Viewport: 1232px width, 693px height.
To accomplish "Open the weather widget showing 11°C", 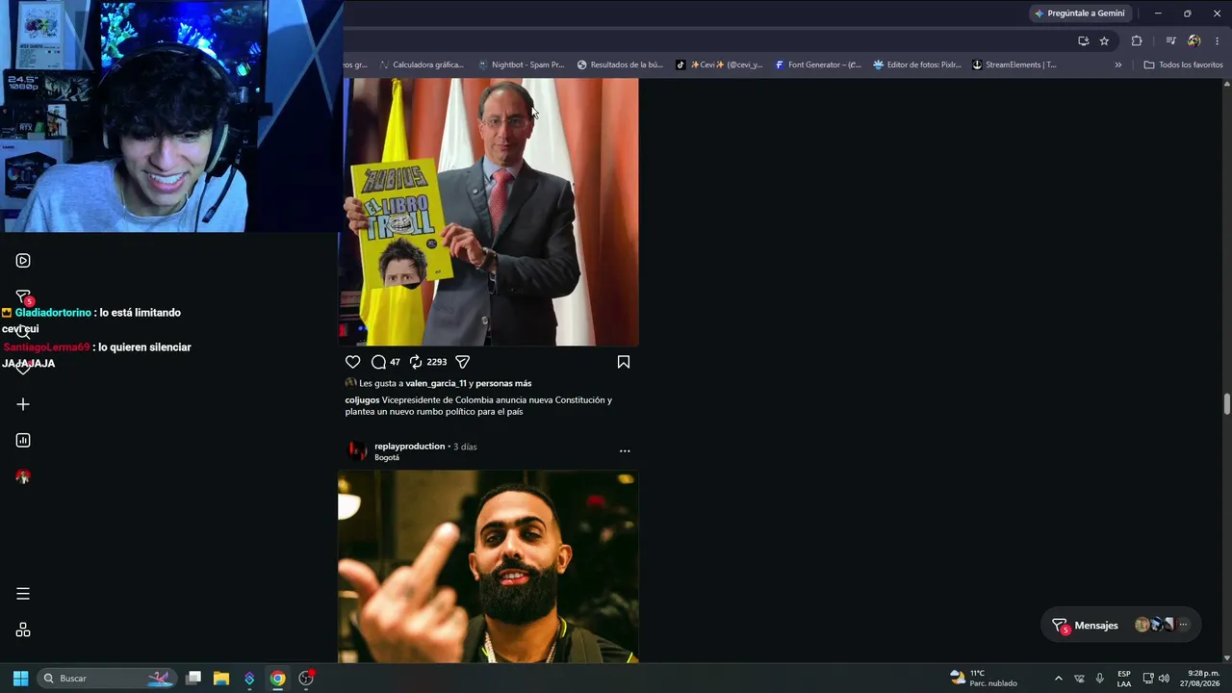I will click(x=984, y=679).
